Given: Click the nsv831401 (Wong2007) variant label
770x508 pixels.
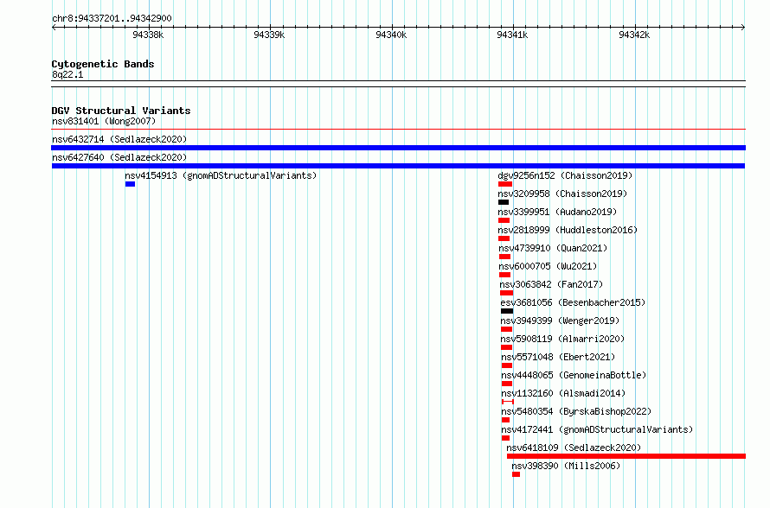Looking at the screenshot, I should (x=104, y=121).
